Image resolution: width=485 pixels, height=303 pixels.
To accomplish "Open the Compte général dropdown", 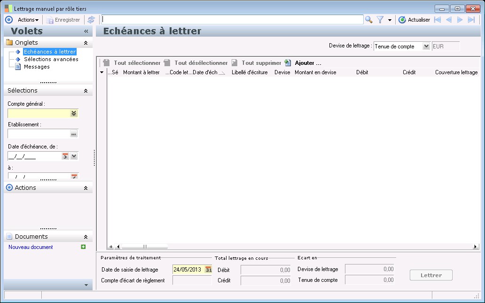I will click(x=74, y=113).
